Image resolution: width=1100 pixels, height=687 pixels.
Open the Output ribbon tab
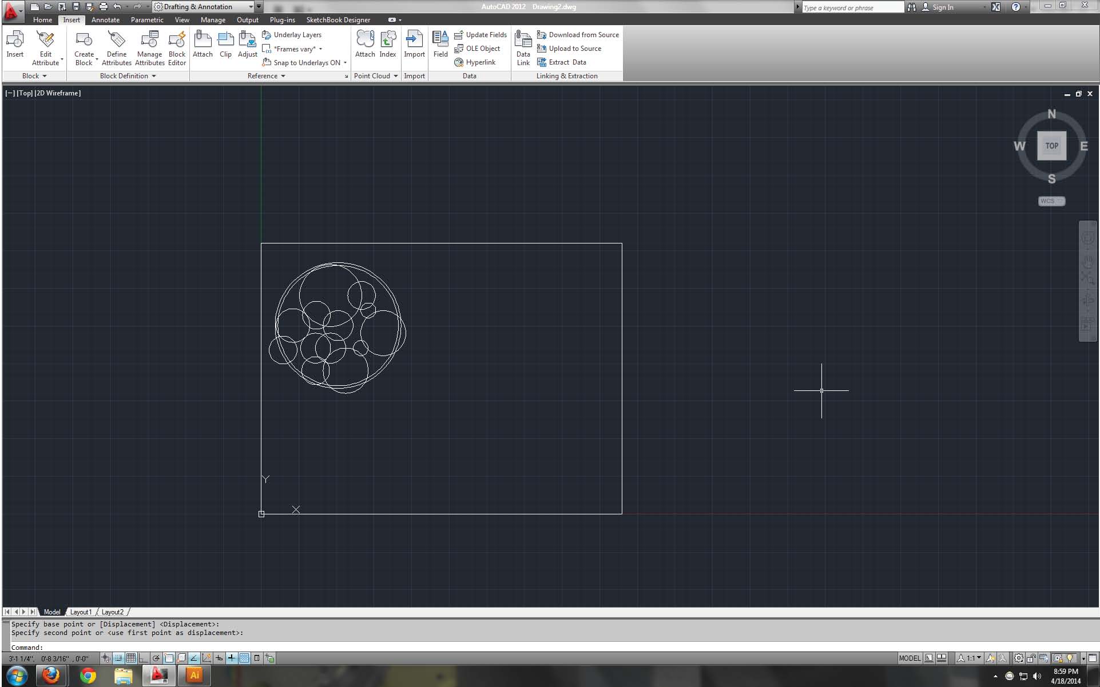tap(248, 19)
